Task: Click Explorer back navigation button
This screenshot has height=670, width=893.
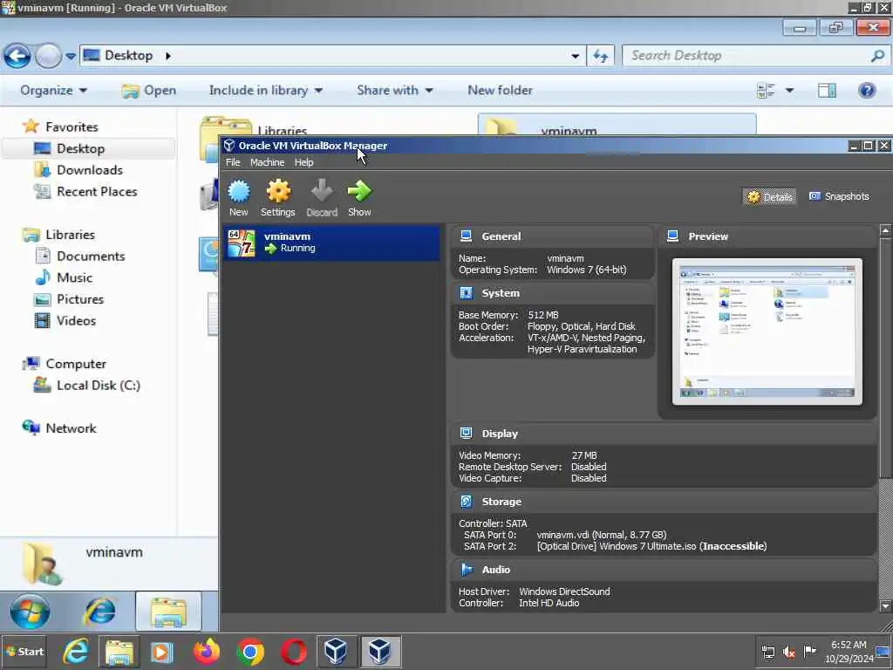Action: pos(17,56)
